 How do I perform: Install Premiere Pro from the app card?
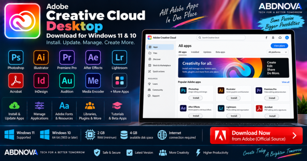(x=271, y=98)
